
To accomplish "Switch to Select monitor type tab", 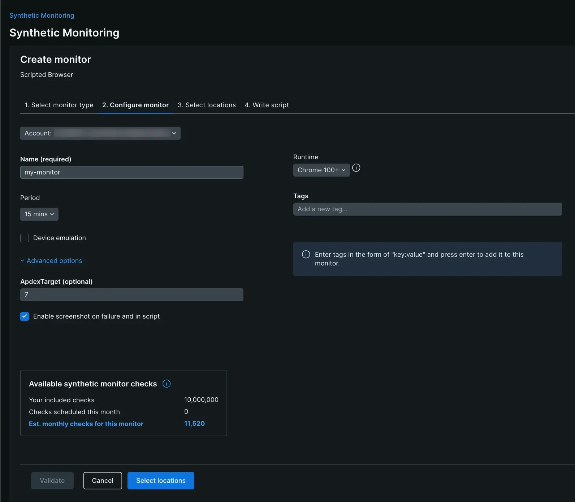I will (x=59, y=105).
